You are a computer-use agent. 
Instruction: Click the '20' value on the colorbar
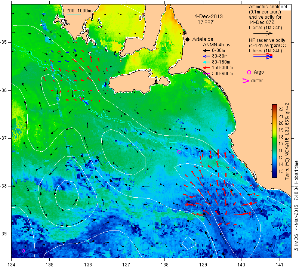(281, 123)
